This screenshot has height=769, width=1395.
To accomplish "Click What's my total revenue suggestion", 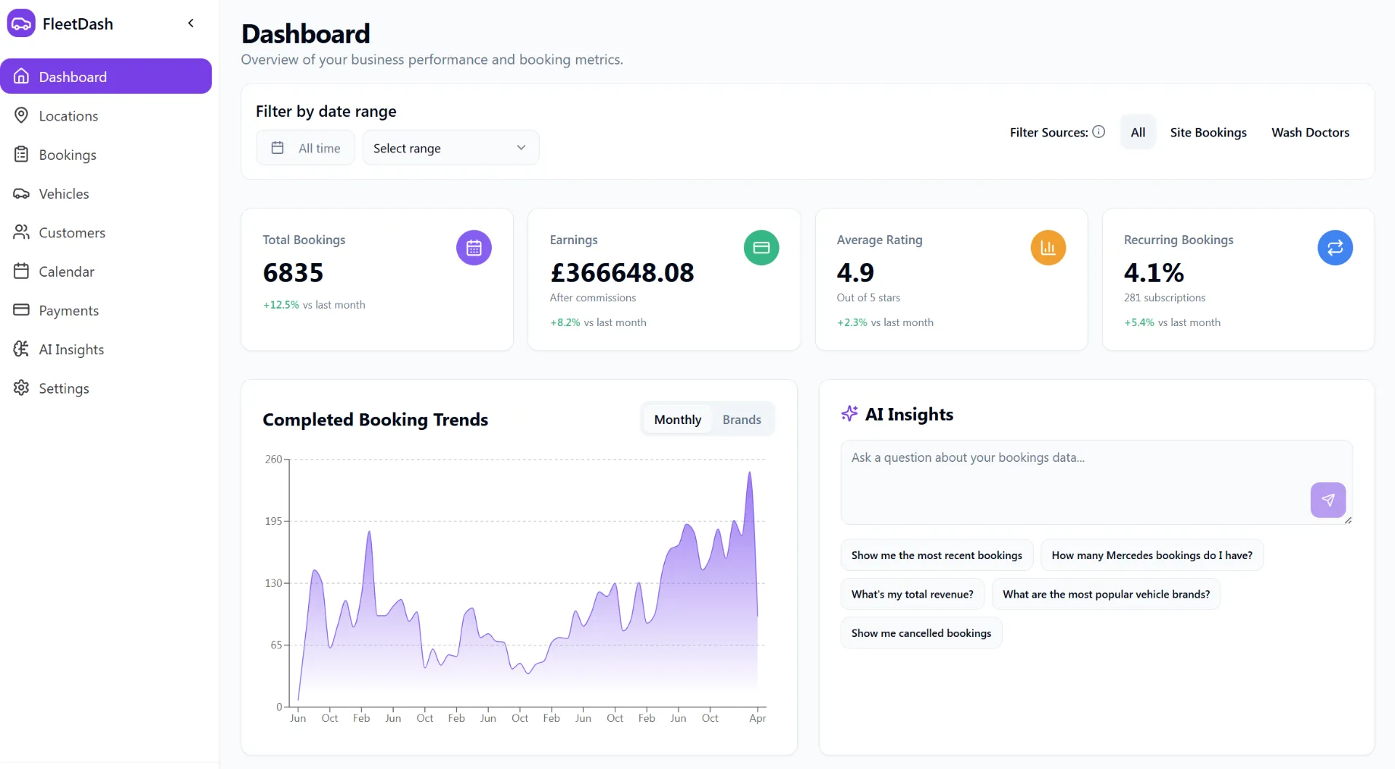I will coord(912,593).
